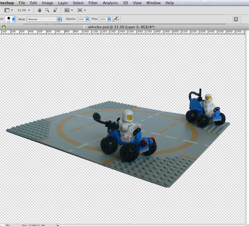This screenshot has width=249, height=226.
Task: Open the View menu
Action: click(137, 3)
